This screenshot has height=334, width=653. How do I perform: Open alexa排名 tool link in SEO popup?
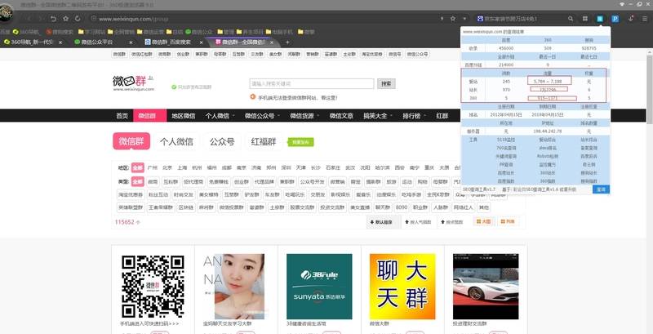(549, 148)
